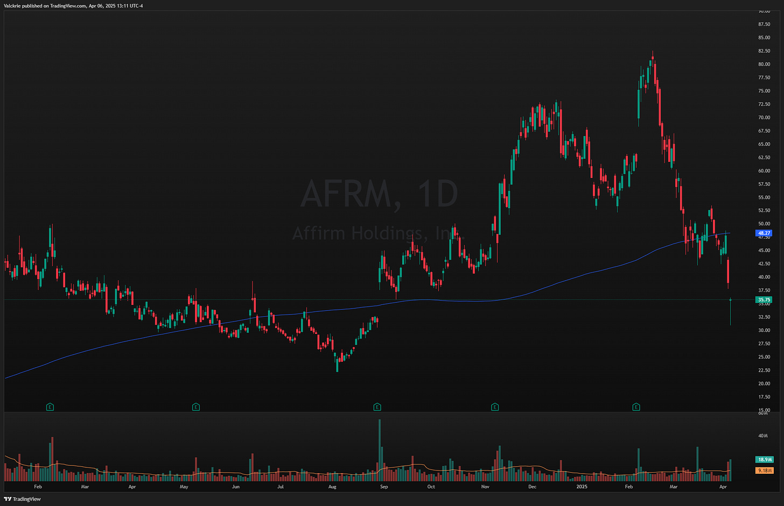Click the green 35.75 last price tag
784x506 pixels.
click(764, 300)
